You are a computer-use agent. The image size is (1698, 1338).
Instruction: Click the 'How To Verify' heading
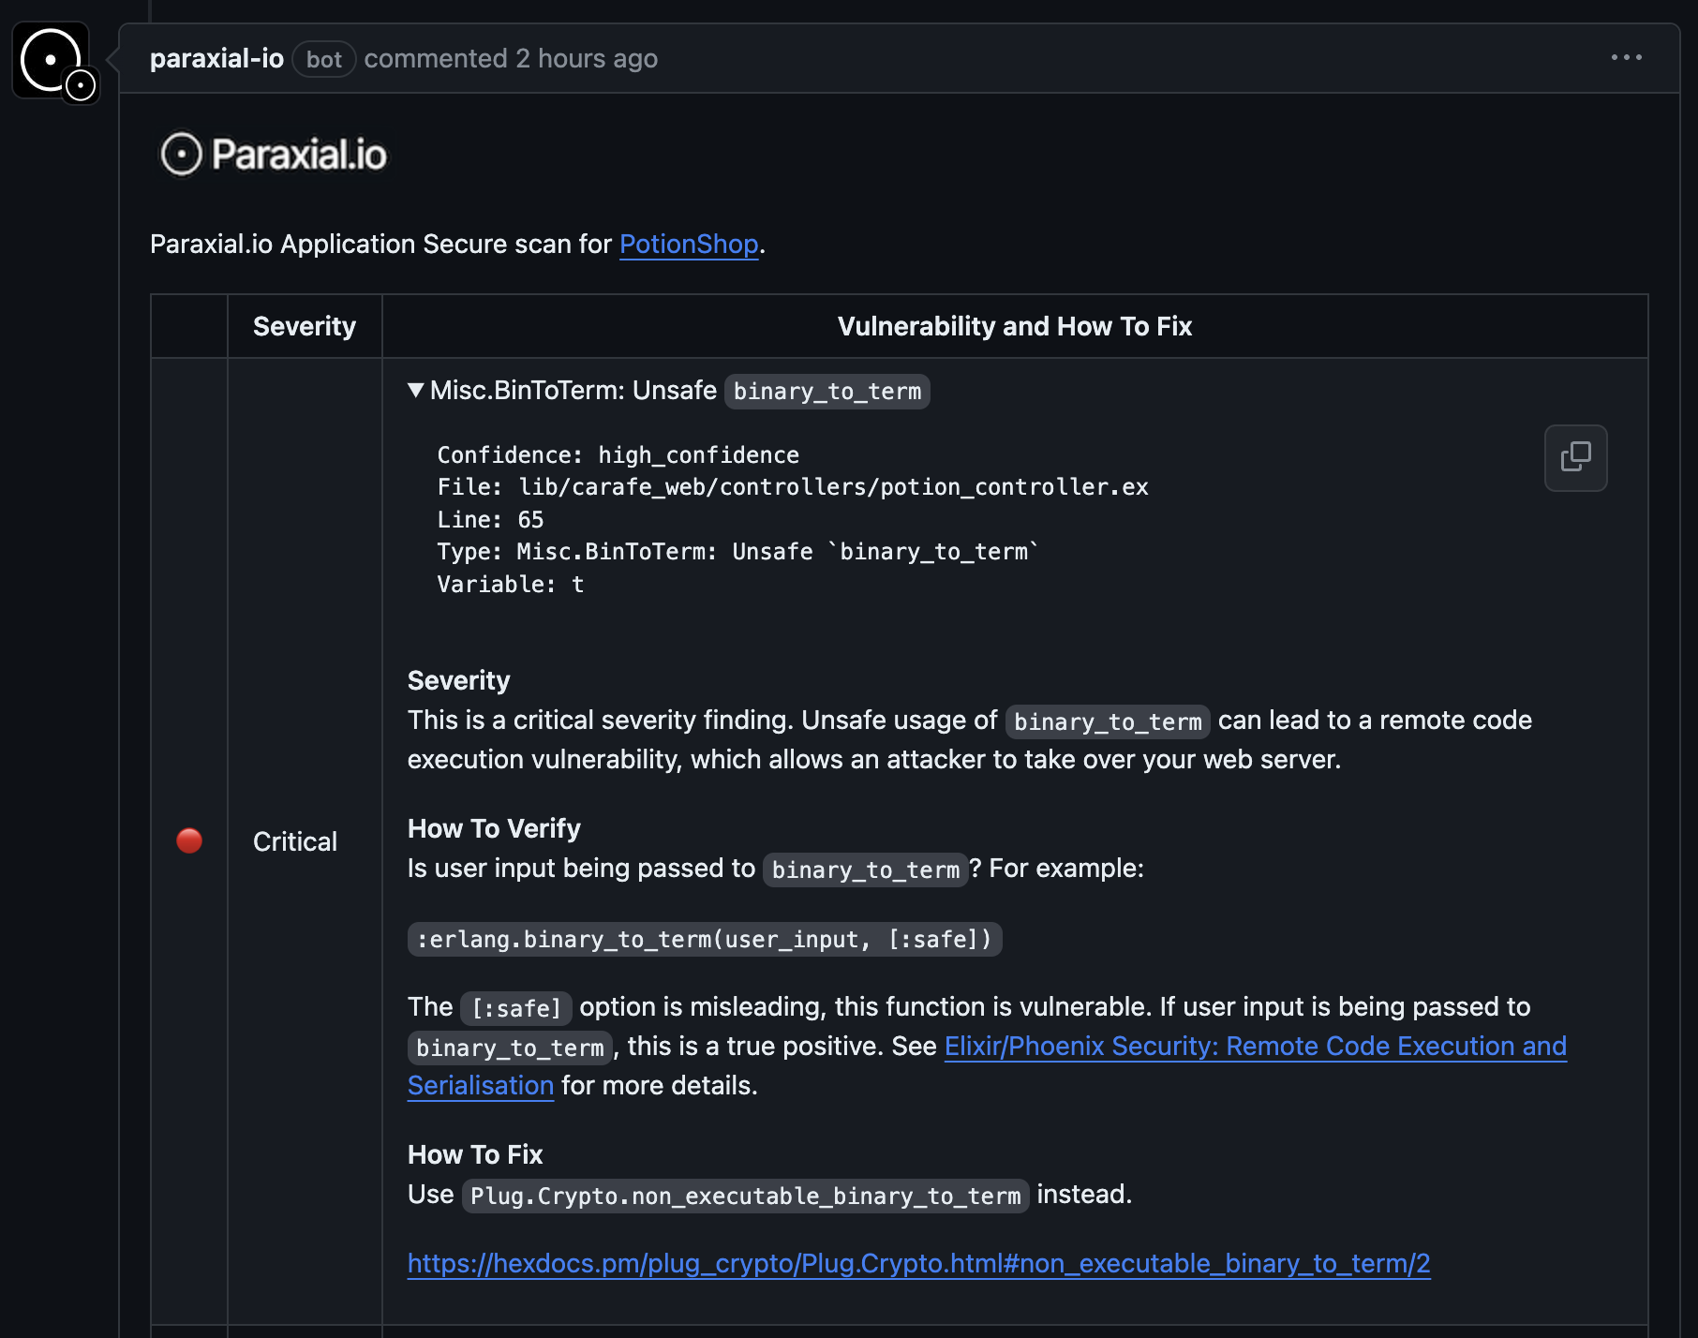pyautogui.click(x=494, y=828)
